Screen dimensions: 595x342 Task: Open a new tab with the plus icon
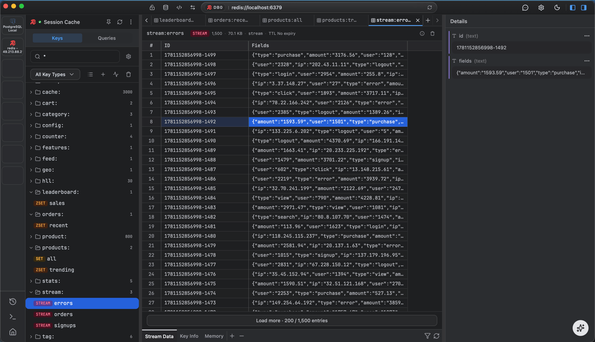(x=428, y=20)
